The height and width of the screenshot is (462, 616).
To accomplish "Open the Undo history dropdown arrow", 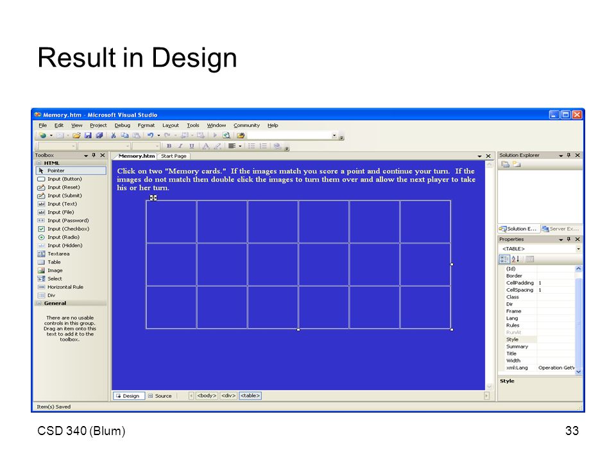I will (x=158, y=136).
